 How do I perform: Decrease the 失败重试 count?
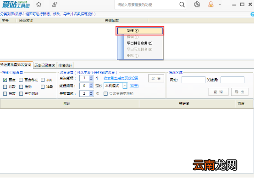[x=91, y=95]
